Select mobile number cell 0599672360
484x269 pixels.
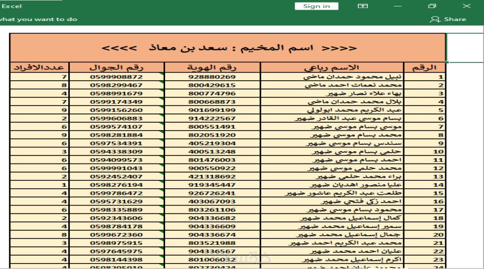pyautogui.click(x=117, y=235)
